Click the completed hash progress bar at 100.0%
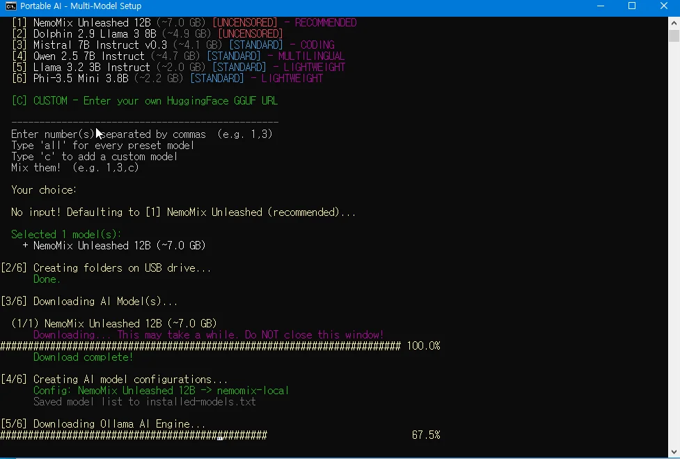 (x=200, y=346)
